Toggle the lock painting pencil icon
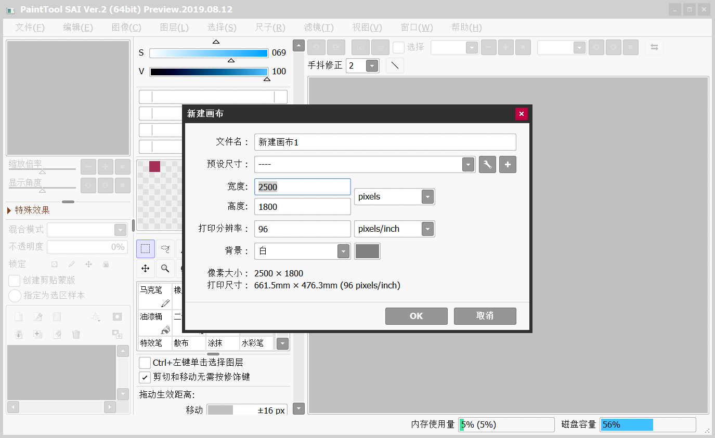The height and width of the screenshot is (438, 715). point(72,264)
